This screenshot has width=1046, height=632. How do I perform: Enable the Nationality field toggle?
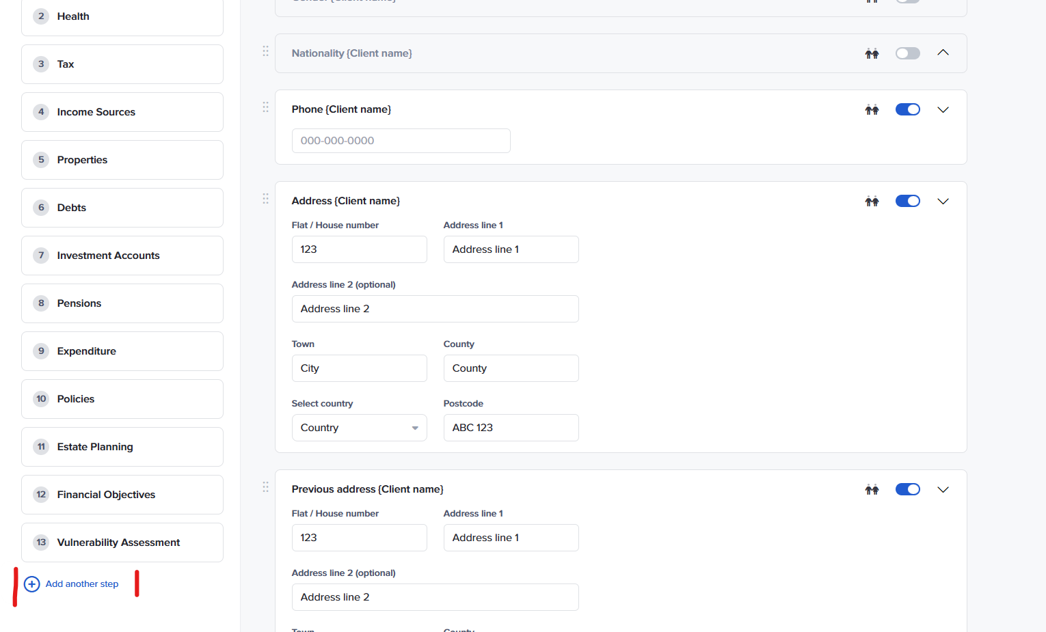(907, 53)
